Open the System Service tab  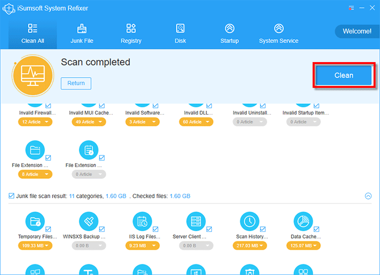tap(279, 34)
